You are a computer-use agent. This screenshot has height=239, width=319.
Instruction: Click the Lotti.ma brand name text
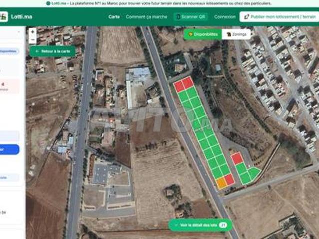tap(22, 17)
